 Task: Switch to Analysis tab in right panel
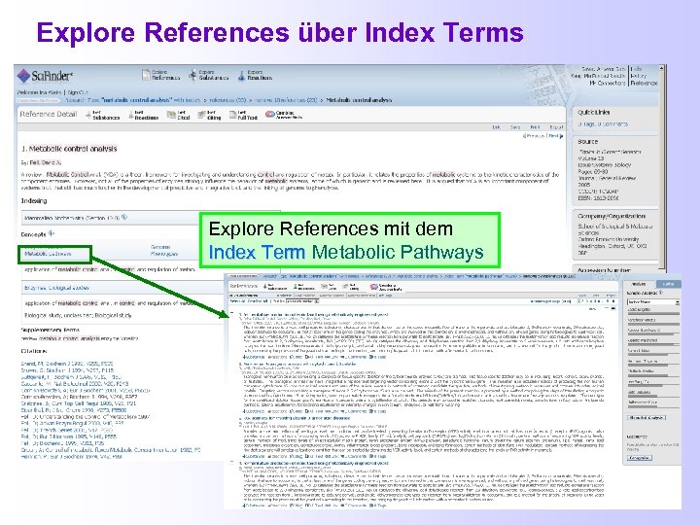[x=640, y=284]
